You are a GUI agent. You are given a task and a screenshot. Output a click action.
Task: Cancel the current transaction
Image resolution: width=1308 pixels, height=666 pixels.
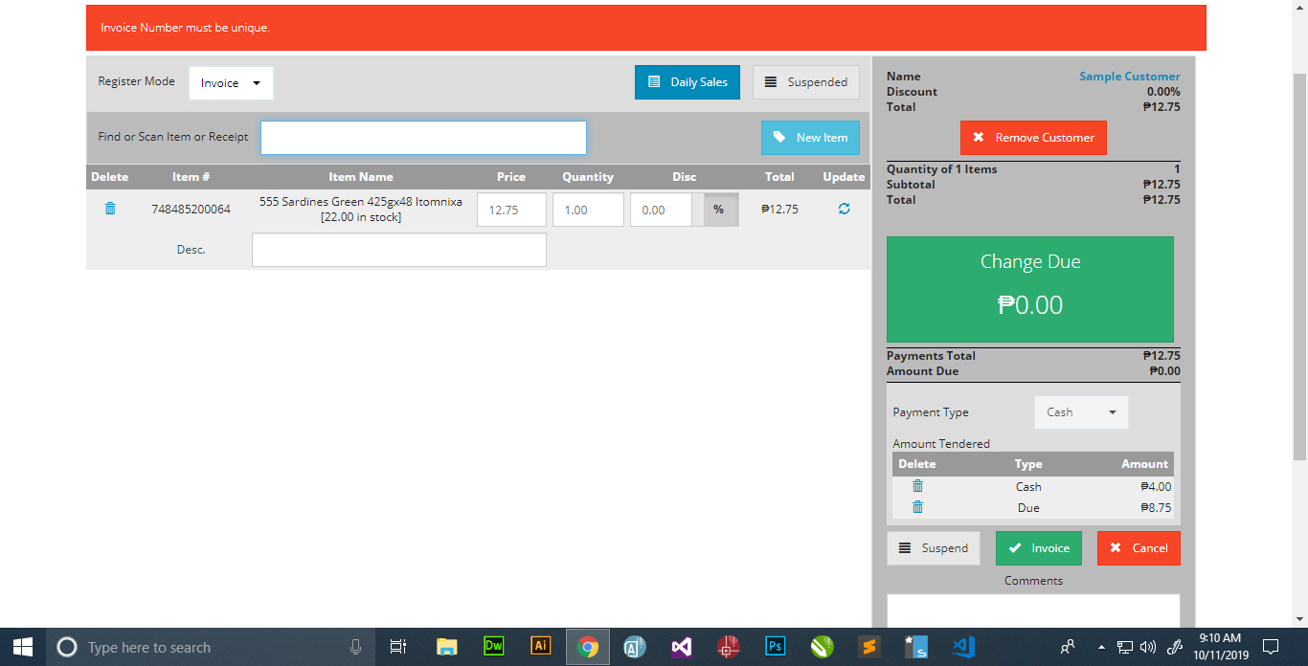pyautogui.click(x=1139, y=547)
